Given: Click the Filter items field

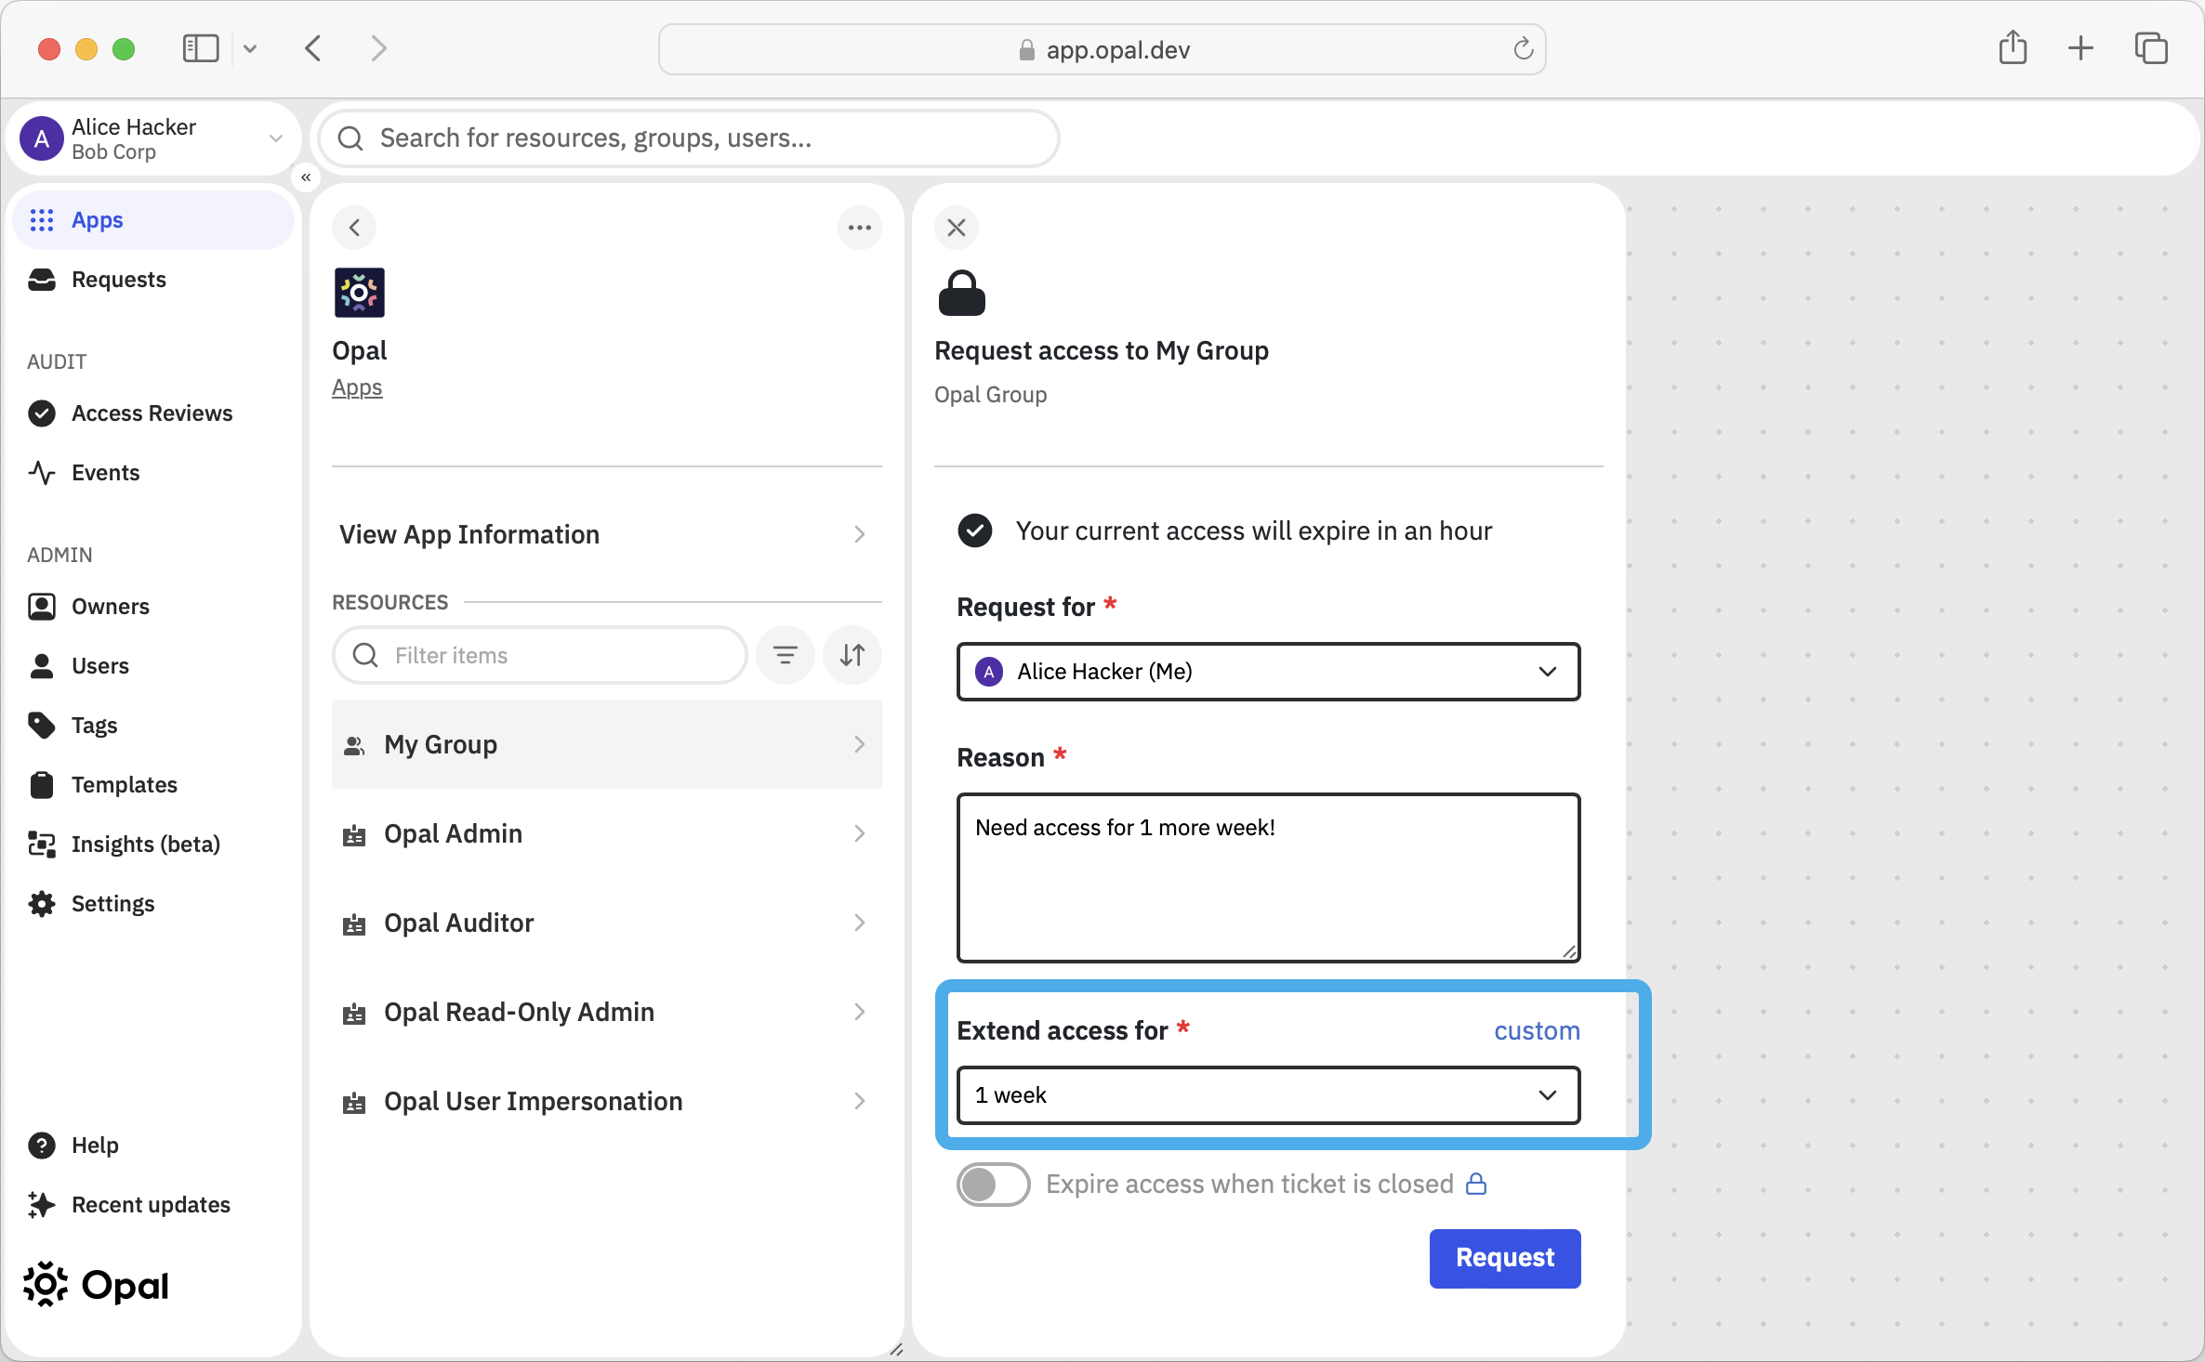Looking at the screenshot, I should [x=540, y=655].
